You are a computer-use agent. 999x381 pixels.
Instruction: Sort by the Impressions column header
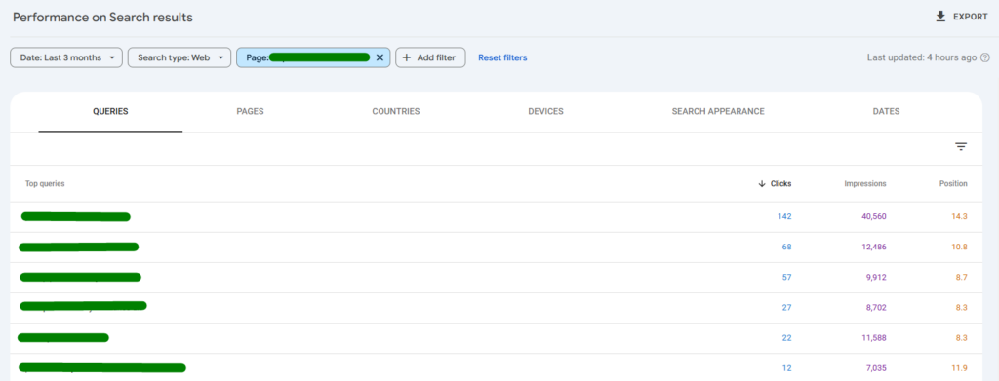click(865, 184)
